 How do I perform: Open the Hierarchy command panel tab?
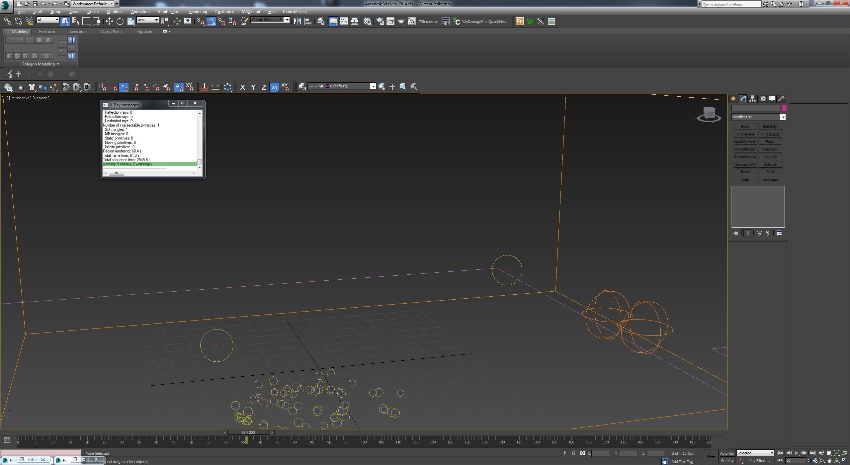pos(752,99)
